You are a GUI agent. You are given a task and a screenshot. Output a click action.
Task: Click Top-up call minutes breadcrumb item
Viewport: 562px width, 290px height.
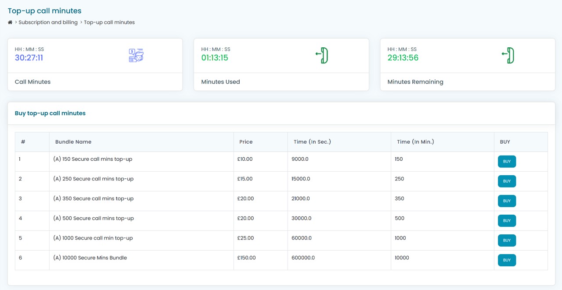click(x=109, y=22)
